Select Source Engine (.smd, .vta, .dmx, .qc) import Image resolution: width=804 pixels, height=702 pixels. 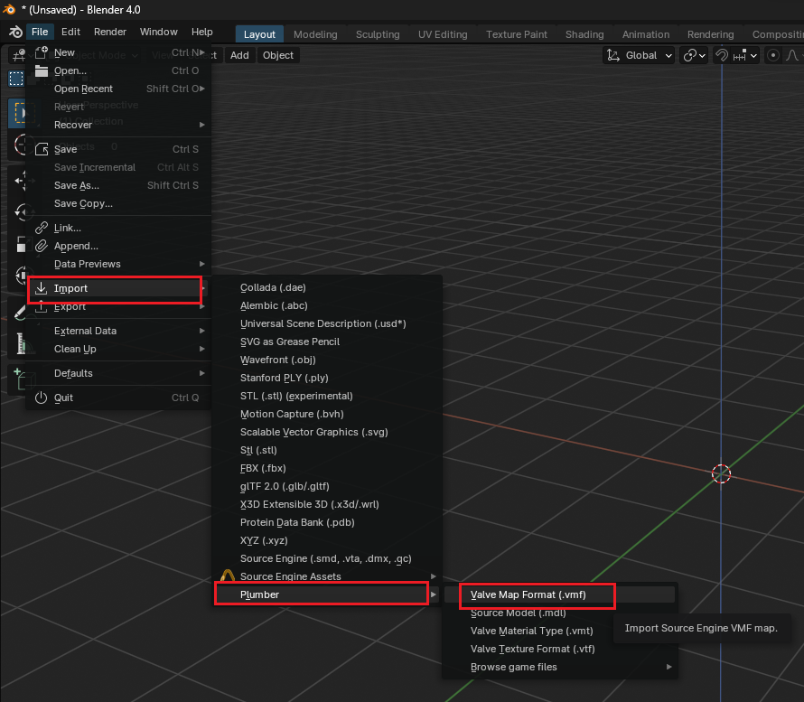point(327,558)
